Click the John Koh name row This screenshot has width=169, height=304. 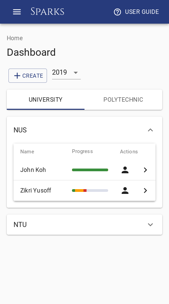[84, 170]
